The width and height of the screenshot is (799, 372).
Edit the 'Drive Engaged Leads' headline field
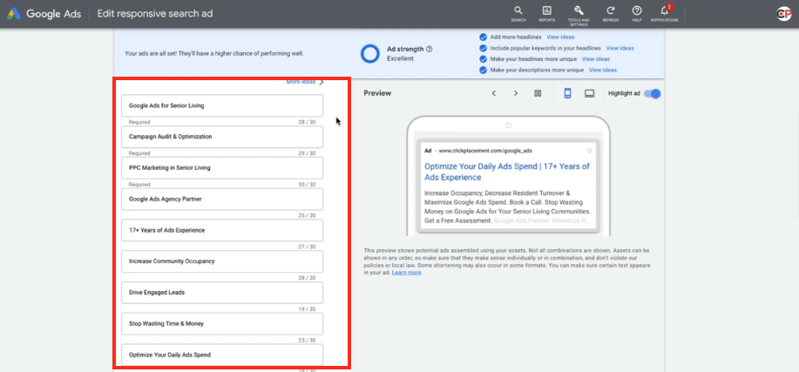[x=222, y=292]
